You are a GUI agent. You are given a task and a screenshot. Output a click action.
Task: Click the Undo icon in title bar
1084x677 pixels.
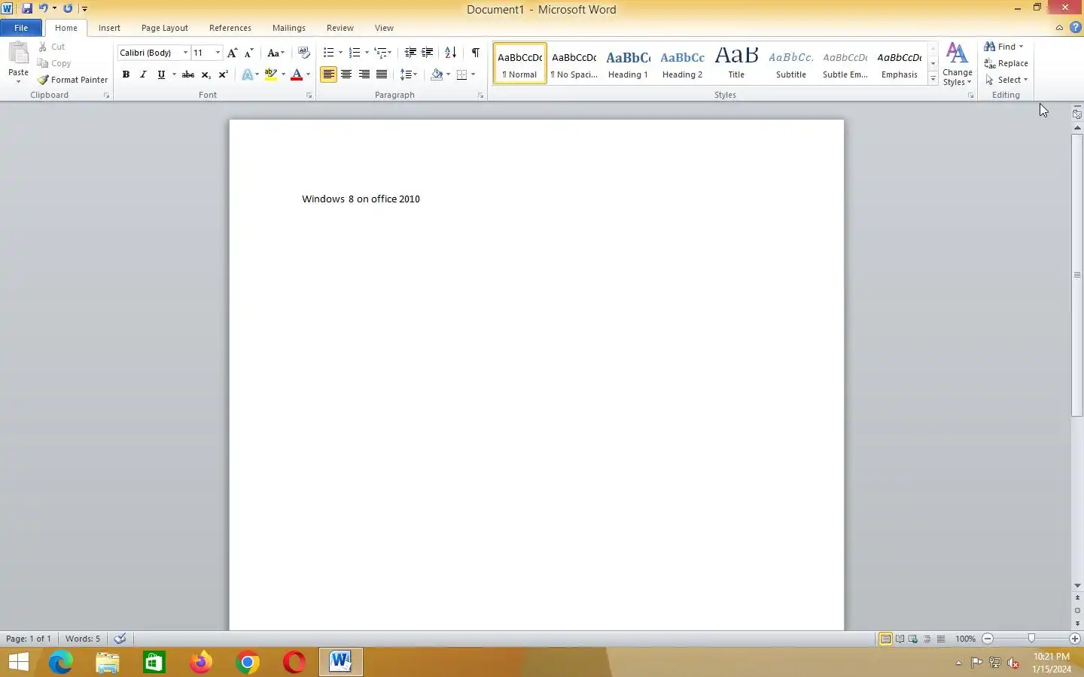[43, 8]
